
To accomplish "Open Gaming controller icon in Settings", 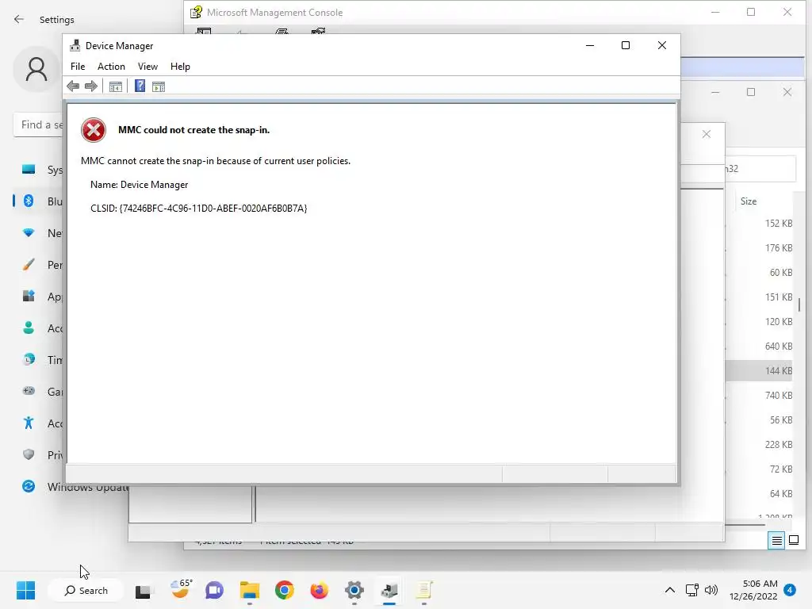I will (x=29, y=392).
